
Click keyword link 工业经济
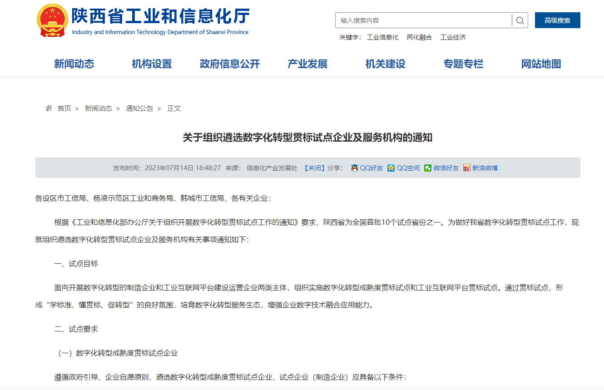pyautogui.click(x=453, y=37)
